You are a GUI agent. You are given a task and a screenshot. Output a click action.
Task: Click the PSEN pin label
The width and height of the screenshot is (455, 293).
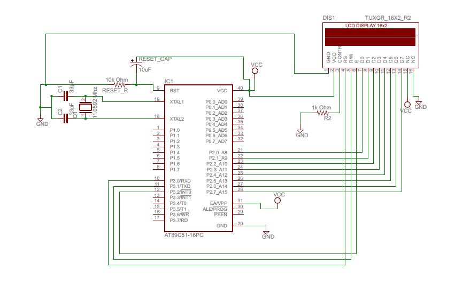pyautogui.click(x=220, y=215)
